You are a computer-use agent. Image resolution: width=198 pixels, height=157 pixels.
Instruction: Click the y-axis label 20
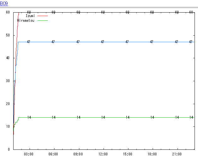[x=8, y=104]
